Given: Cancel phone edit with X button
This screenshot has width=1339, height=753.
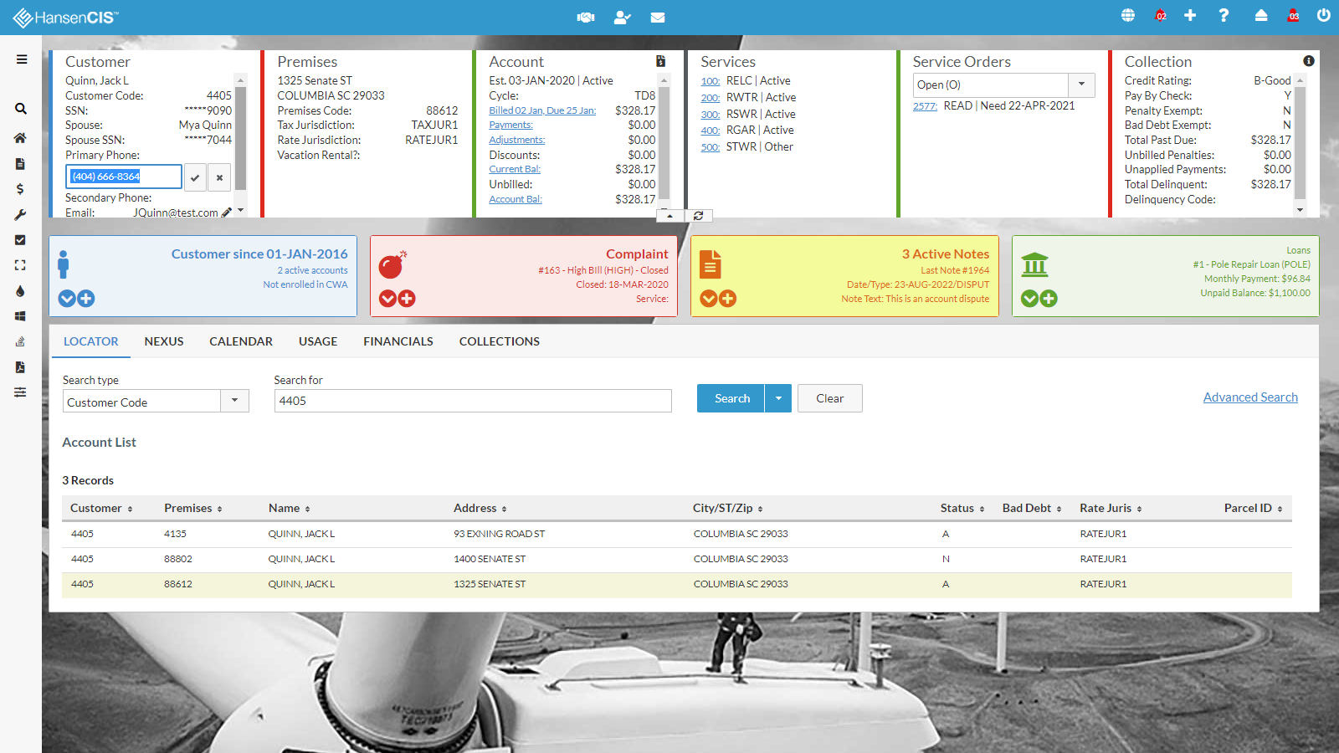Looking at the screenshot, I should pyautogui.click(x=219, y=177).
